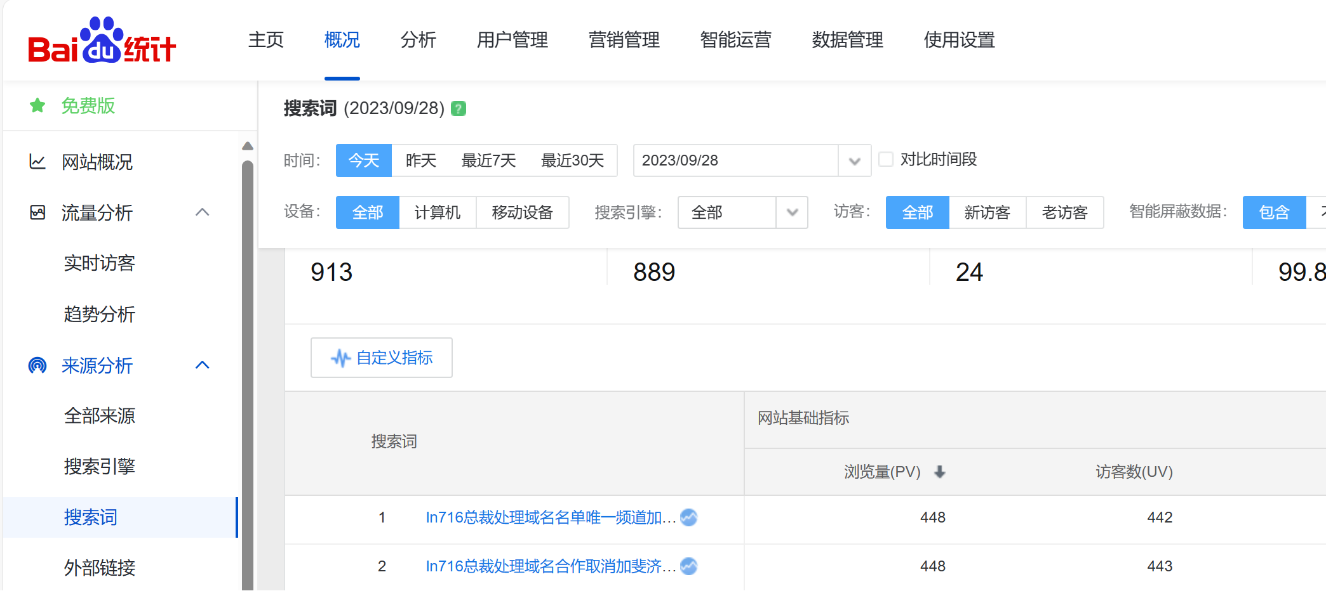Click sidebar scrollbar up arrow
This screenshot has height=591, width=1326.
248,146
